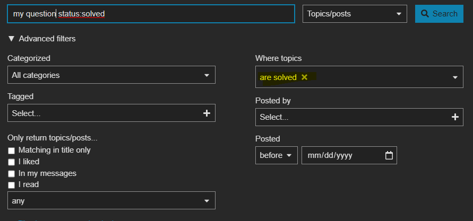
Task: Click the Posted by 'Select...' field
Action: 351,117
